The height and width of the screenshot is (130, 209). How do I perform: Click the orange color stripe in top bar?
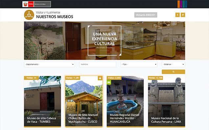point(179,4)
